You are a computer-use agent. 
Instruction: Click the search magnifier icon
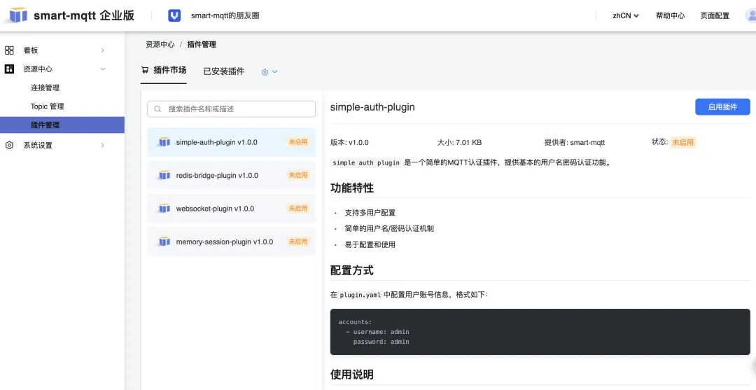[x=158, y=109]
